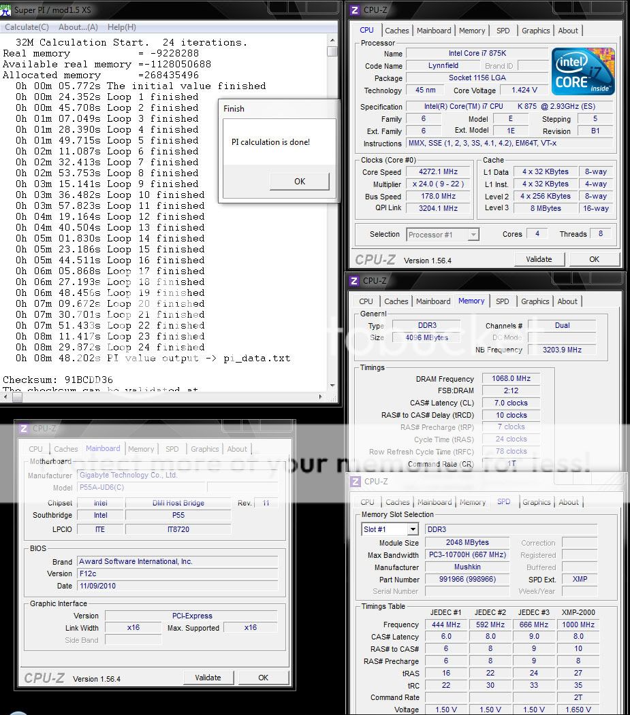630x715 pixels.
Task: Select the About tab in the SPD CPU-Z window
Action: coord(569,502)
